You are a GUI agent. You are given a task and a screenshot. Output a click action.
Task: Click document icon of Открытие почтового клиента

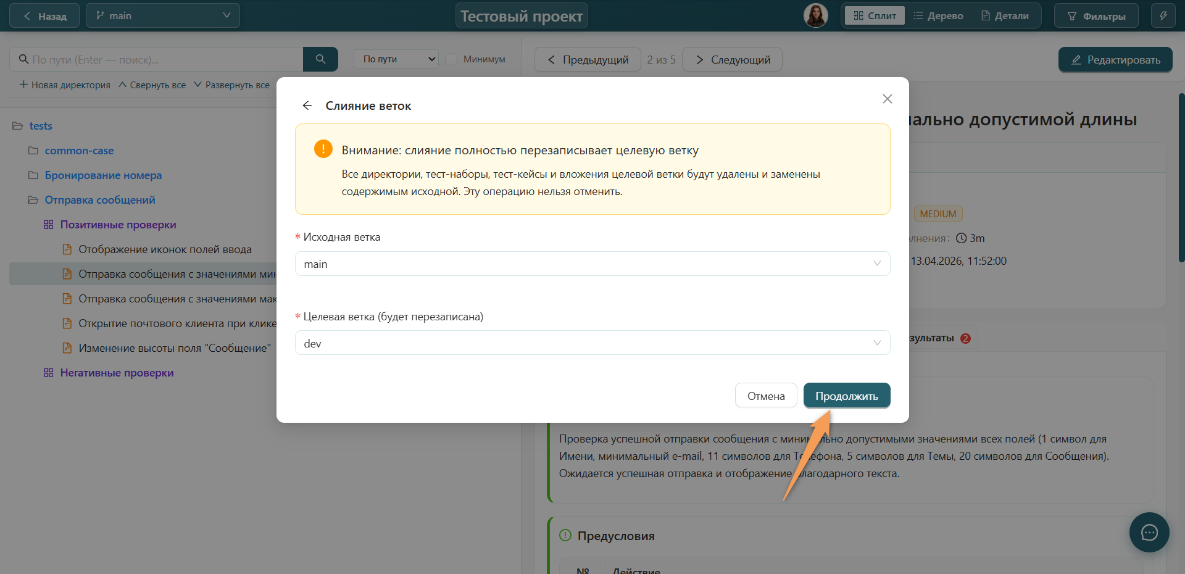(67, 323)
